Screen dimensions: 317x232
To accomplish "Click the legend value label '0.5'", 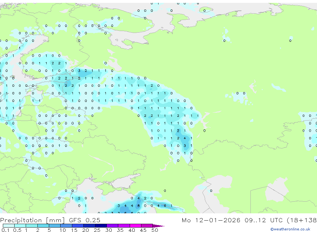I will tap(17, 230).
